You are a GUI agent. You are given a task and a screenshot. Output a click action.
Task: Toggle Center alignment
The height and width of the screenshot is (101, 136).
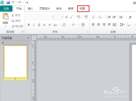(x=98, y=25)
